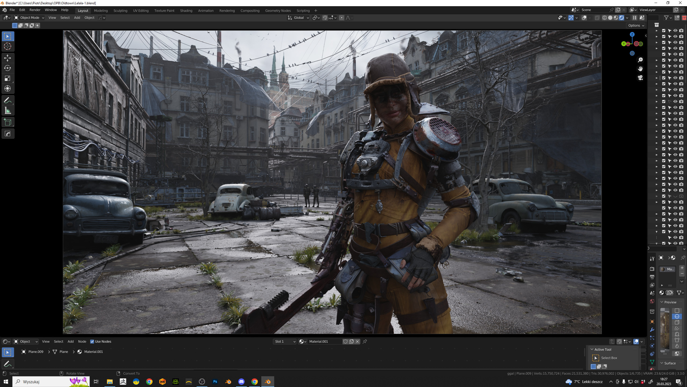Screen dimensions: 687x387
Task: Select the Scale tool
Action: (8, 78)
